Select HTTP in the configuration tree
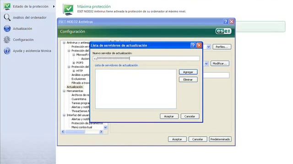Viewport: 293px width, 164px height. 80,71
